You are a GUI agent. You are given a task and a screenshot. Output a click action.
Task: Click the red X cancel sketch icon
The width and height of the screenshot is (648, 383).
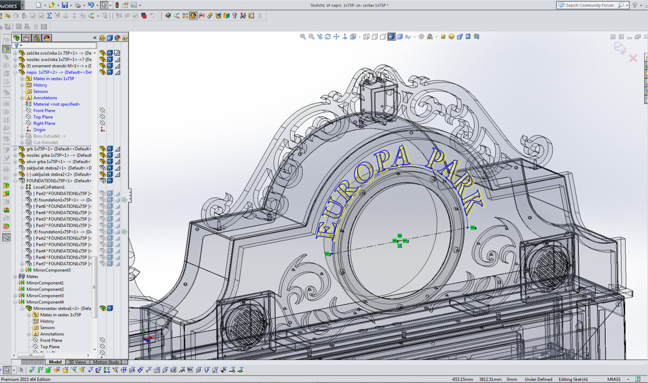633,58
